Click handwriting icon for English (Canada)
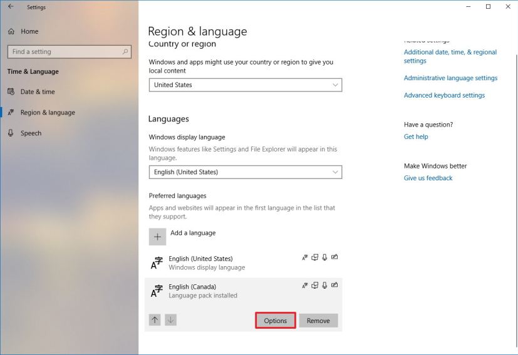Viewport: 518px width, 355px height. coord(334,285)
